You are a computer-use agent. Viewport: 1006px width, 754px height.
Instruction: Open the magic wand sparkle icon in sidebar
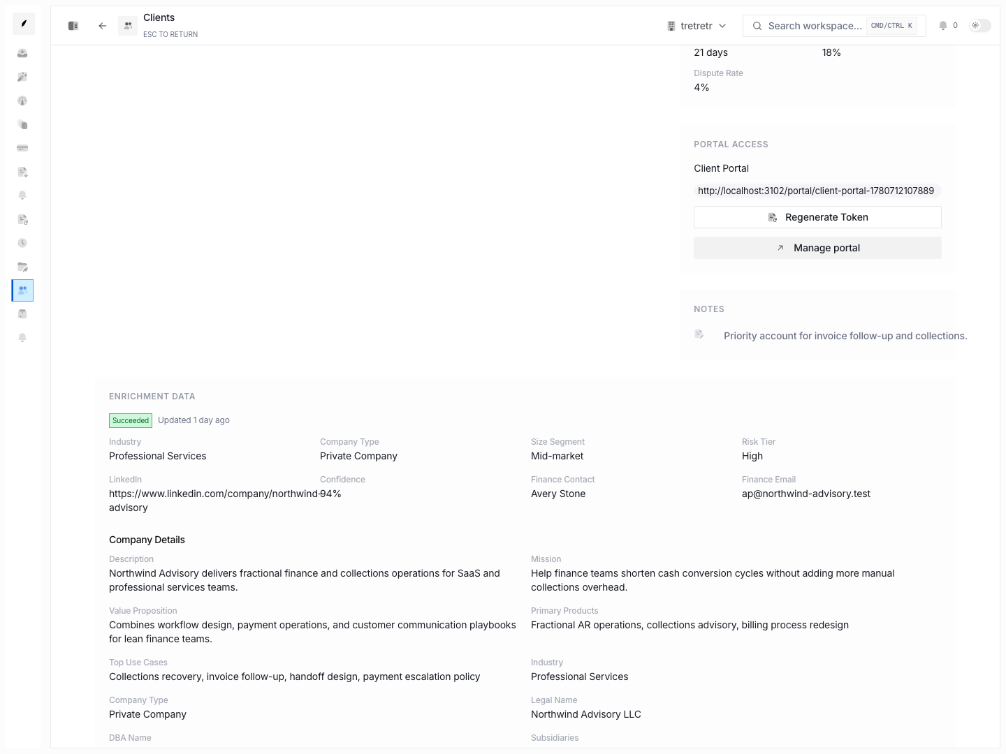(22, 77)
